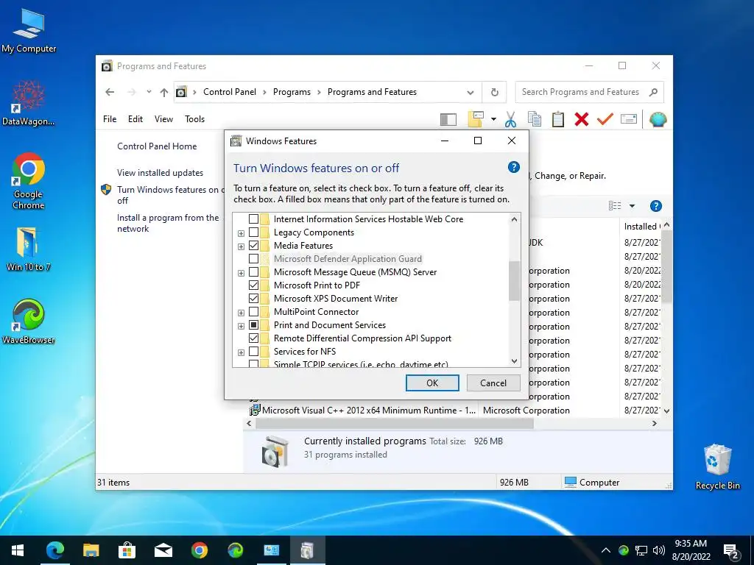Open the DataWagon desktop shortcut

click(29, 103)
